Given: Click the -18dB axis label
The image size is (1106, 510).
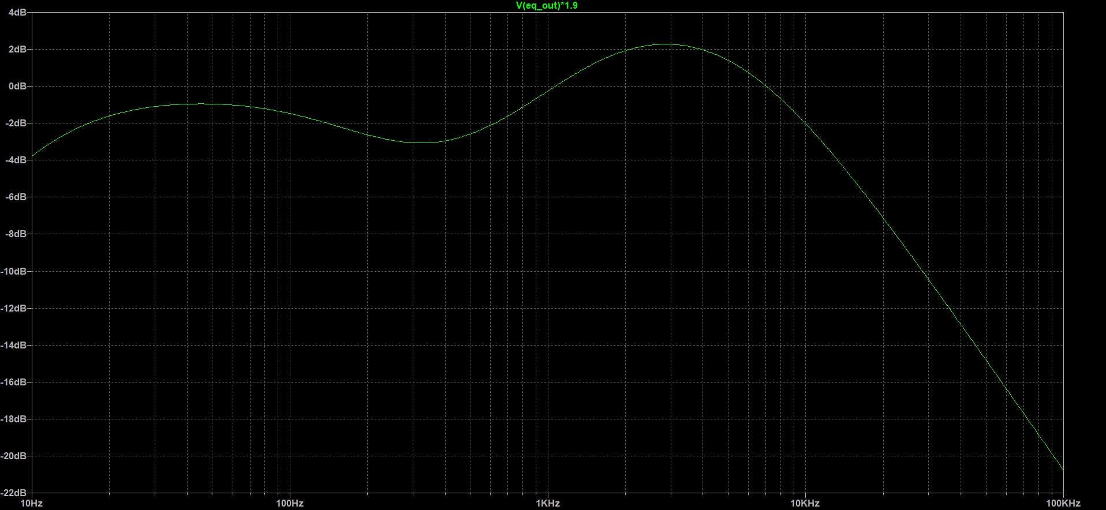Looking at the screenshot, I should coord(14,419).
